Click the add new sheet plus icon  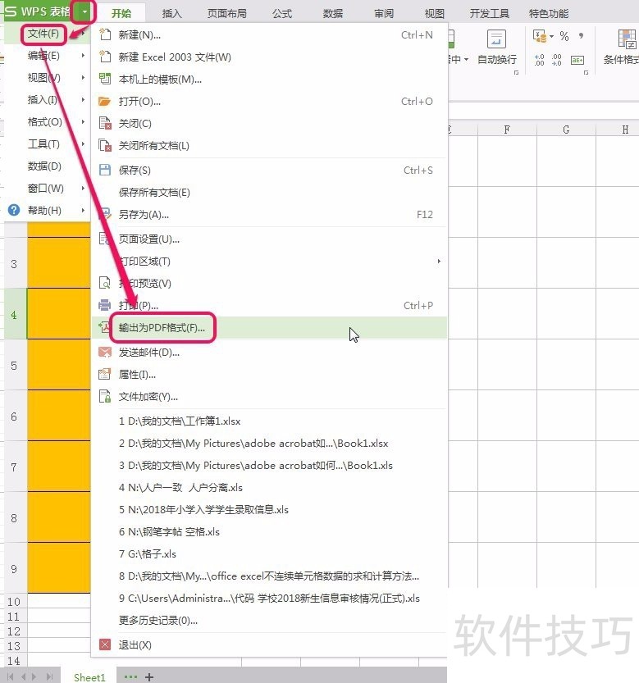(x=149, y=677)
